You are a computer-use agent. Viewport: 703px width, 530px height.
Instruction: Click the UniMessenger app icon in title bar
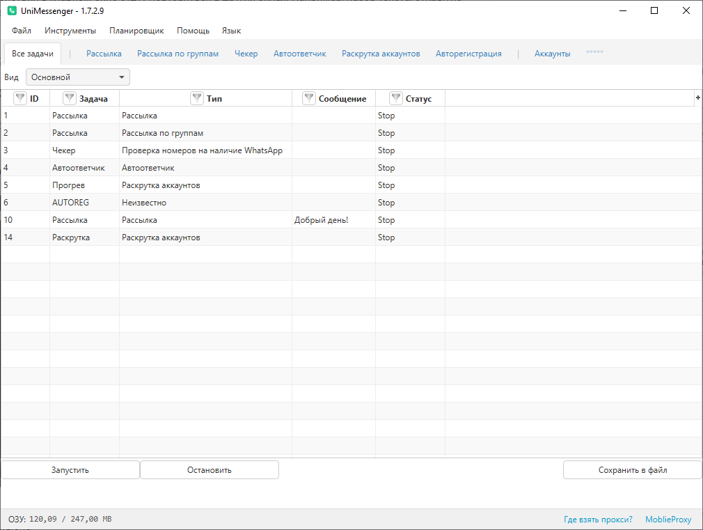click(12, 11)
